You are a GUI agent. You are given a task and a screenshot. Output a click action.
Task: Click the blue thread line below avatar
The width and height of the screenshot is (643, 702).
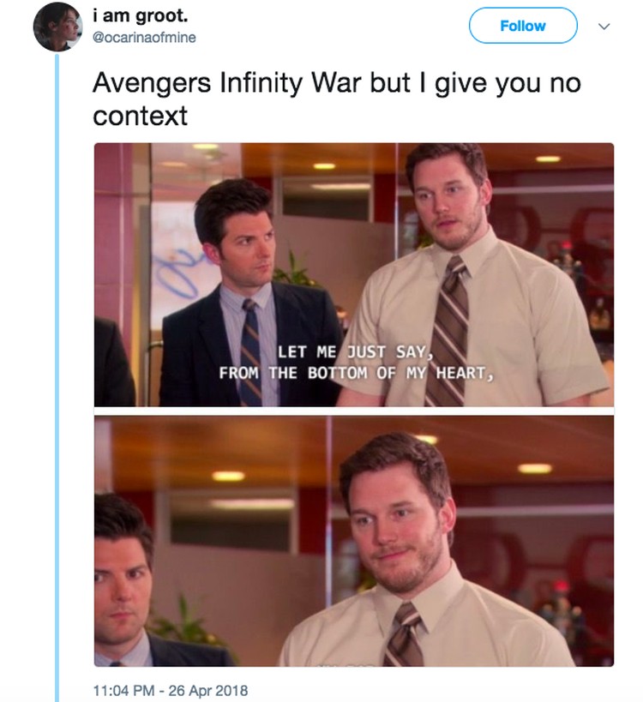click(x=57, y=378)
